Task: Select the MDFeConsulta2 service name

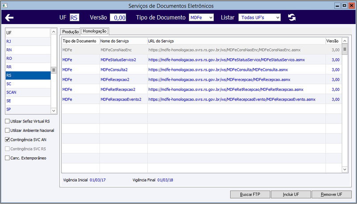Action: (x=114, y=70)
